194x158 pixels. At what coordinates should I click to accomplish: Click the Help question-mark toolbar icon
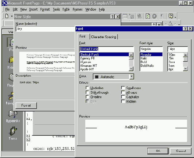[x=171, y=16]
